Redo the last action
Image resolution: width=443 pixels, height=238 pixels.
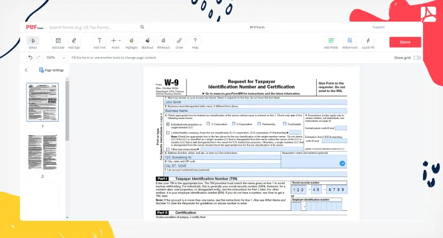point(38,58)
